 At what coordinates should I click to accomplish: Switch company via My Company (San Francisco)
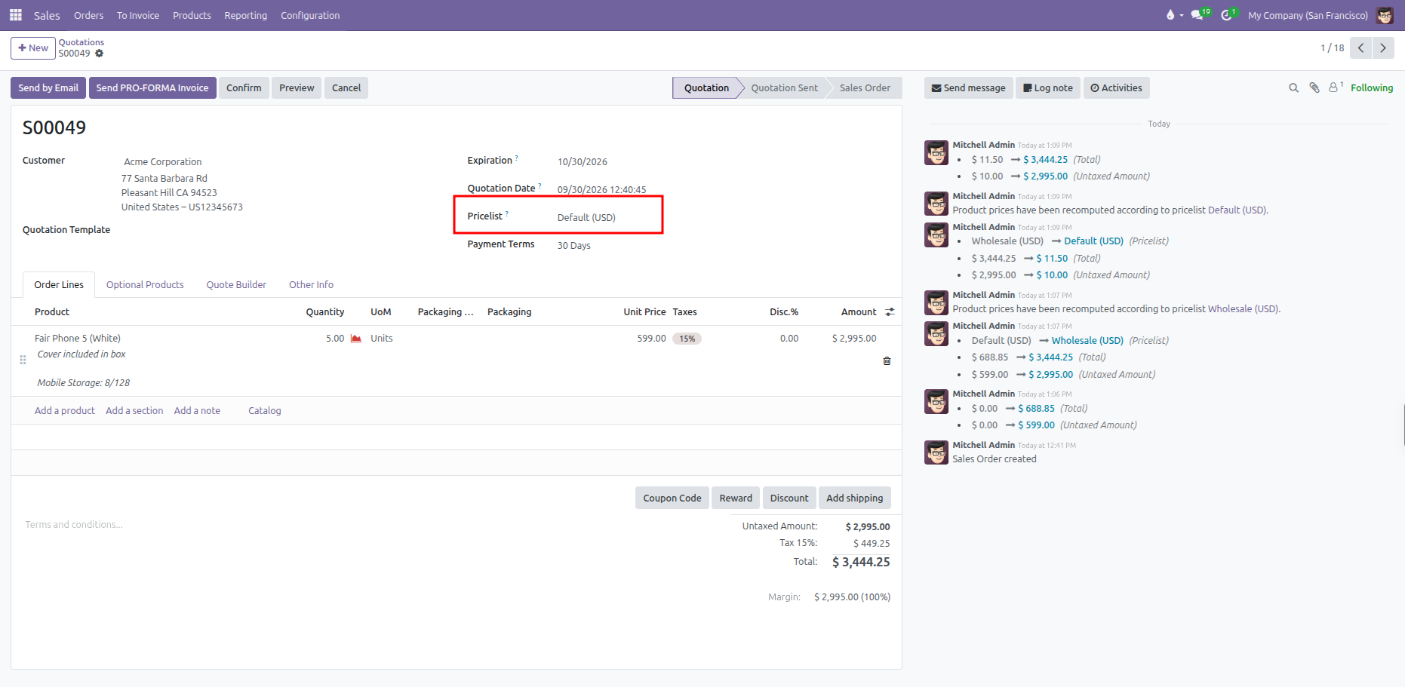pos(1308,15)
